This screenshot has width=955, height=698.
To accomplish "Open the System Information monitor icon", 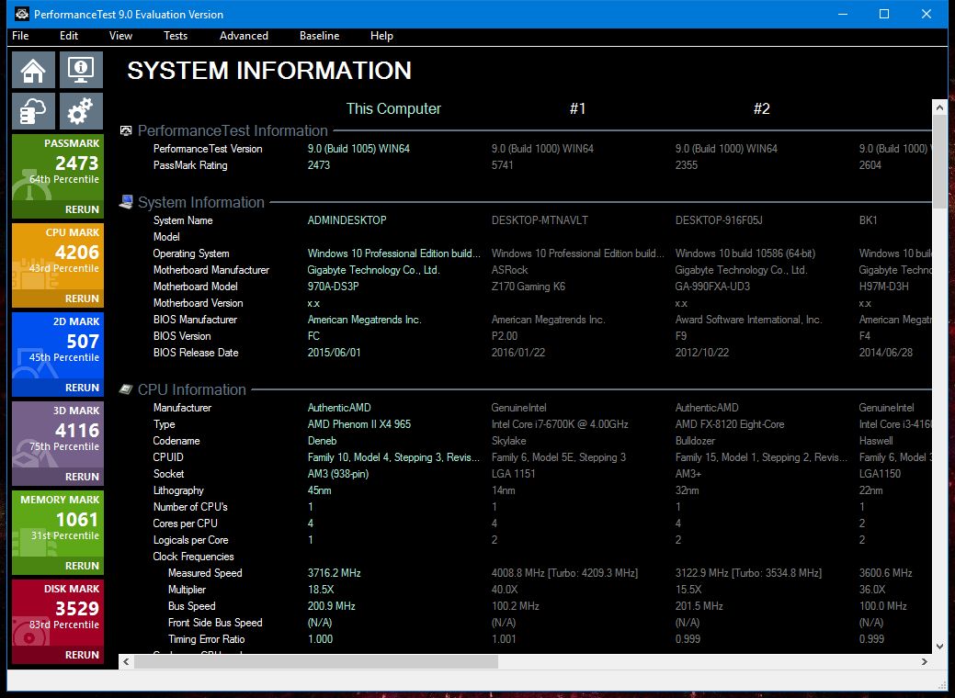I will pos(81,70).
